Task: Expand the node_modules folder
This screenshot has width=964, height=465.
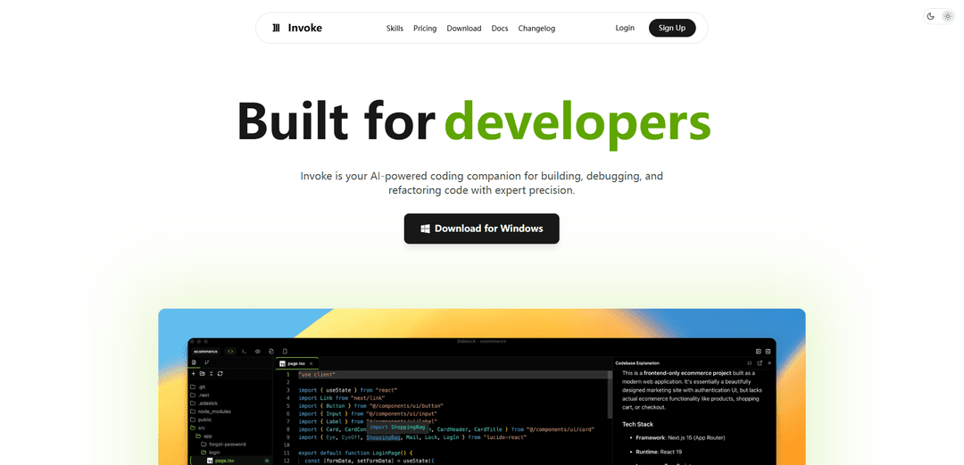Action: [214, 411]
